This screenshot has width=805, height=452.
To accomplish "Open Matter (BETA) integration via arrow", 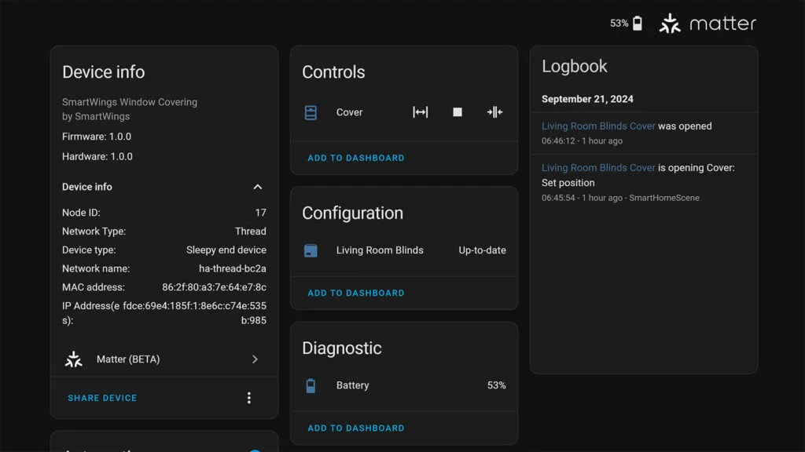I will 255,359.
